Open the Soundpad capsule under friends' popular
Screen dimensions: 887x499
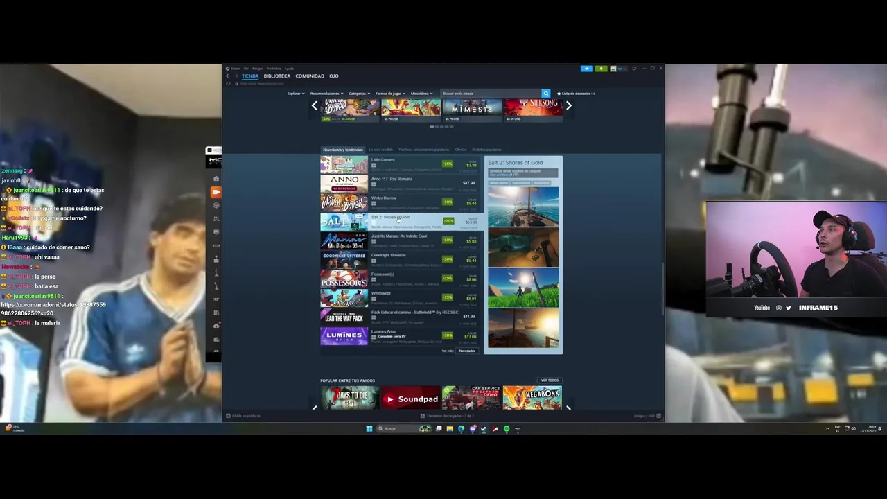coord(411,399)
